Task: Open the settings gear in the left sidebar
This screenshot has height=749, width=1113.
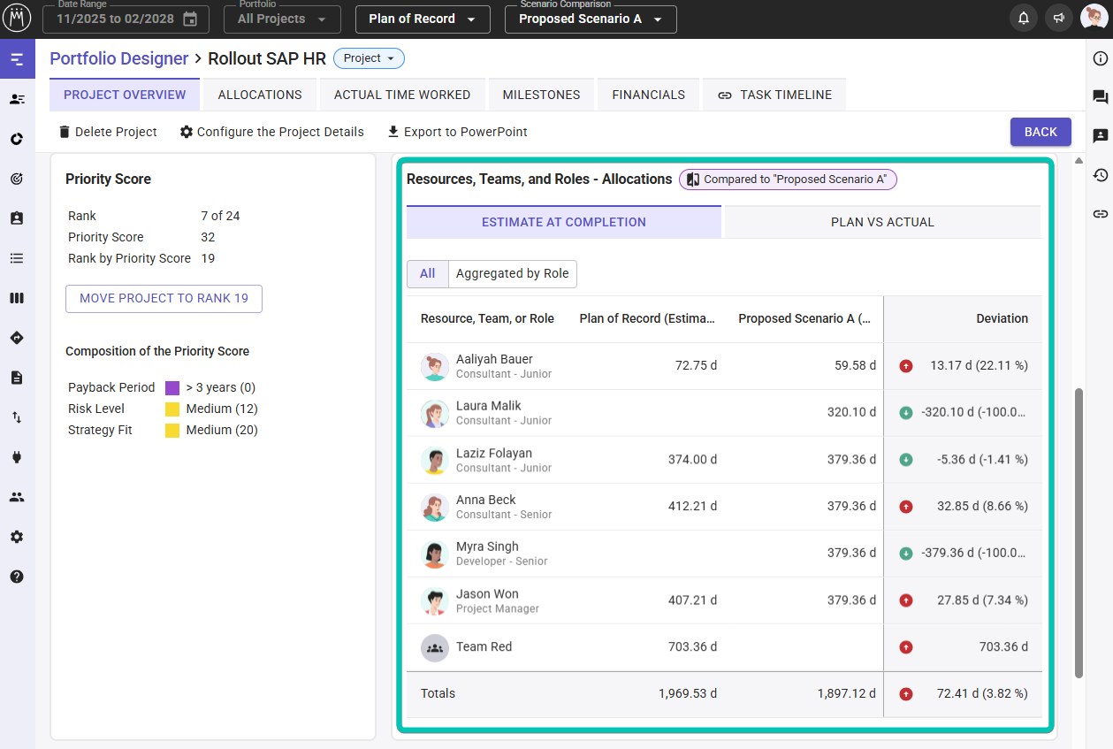Action: [x=17, y=537]
